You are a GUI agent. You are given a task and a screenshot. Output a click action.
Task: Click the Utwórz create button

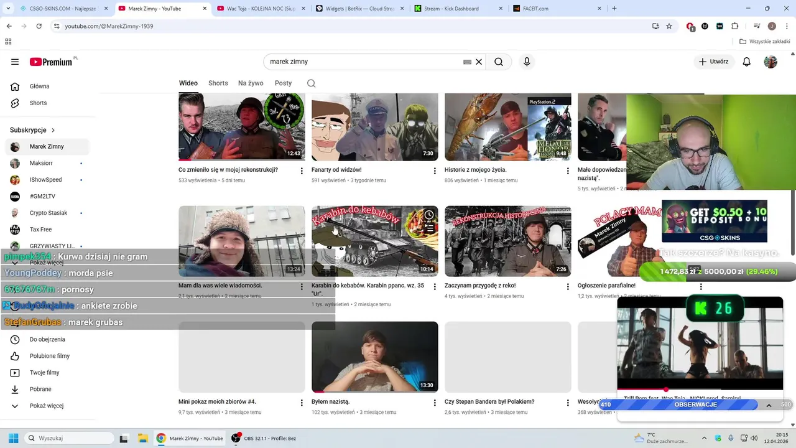(714, 62)
